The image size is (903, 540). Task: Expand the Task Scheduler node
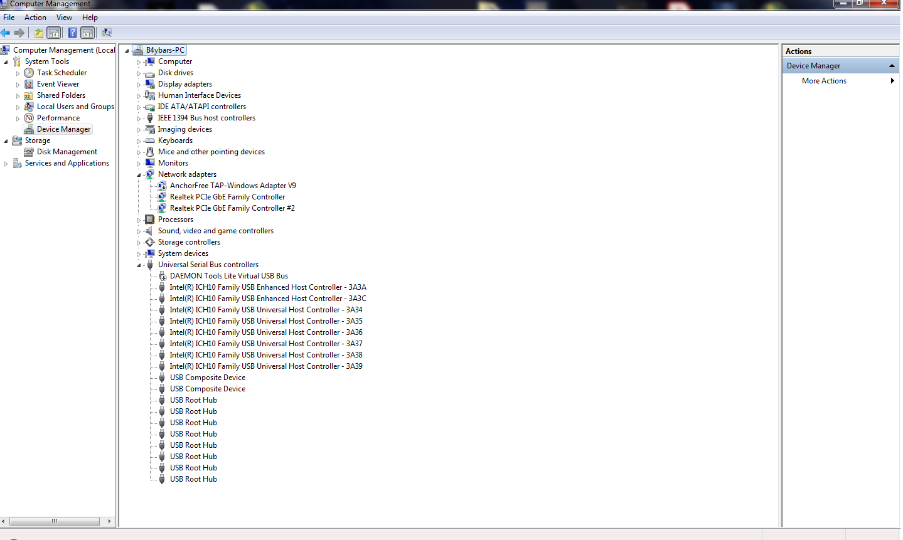[x=18, y=73]
